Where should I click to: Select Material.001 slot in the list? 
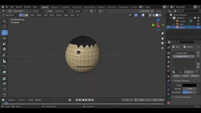[x=183, y=53]
